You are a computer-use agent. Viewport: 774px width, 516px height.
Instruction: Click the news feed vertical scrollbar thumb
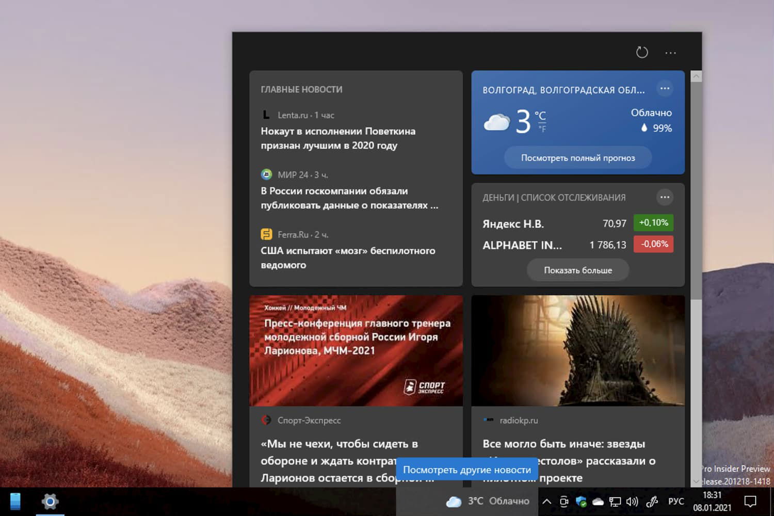pos(696,191)
